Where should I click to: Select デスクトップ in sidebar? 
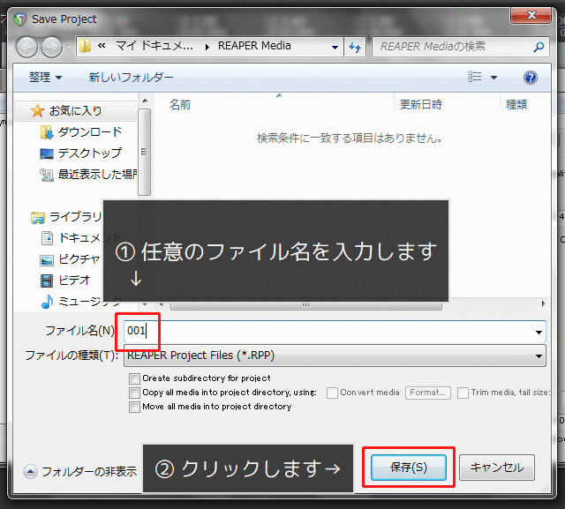click(x=89, y=153)
